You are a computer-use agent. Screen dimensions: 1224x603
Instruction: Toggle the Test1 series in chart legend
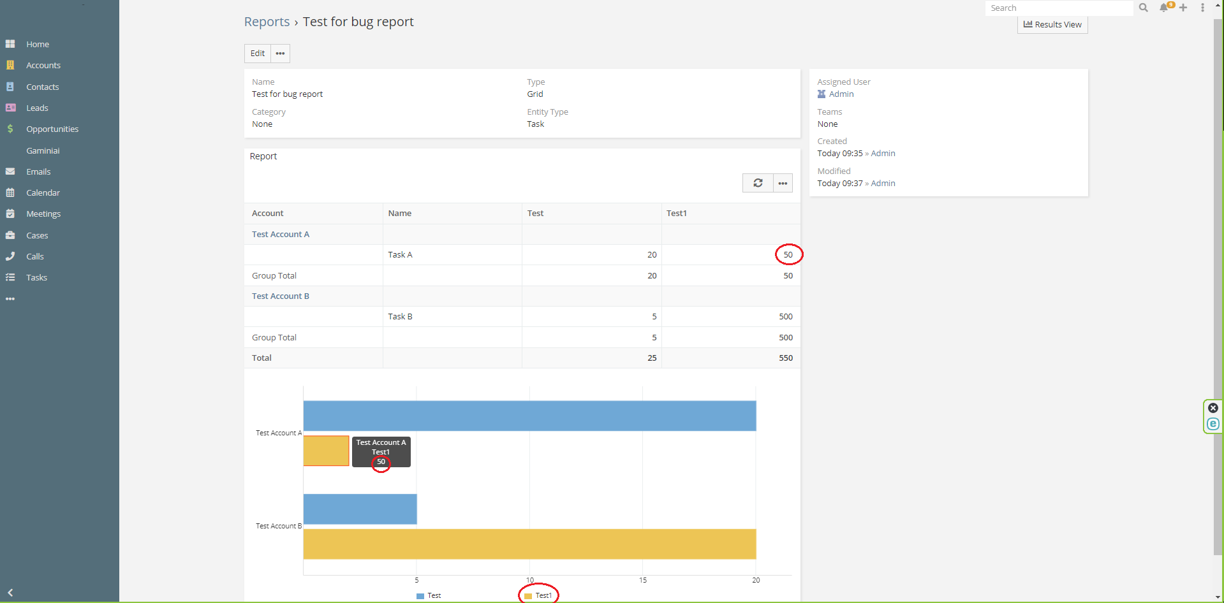[x=538, y=595]
